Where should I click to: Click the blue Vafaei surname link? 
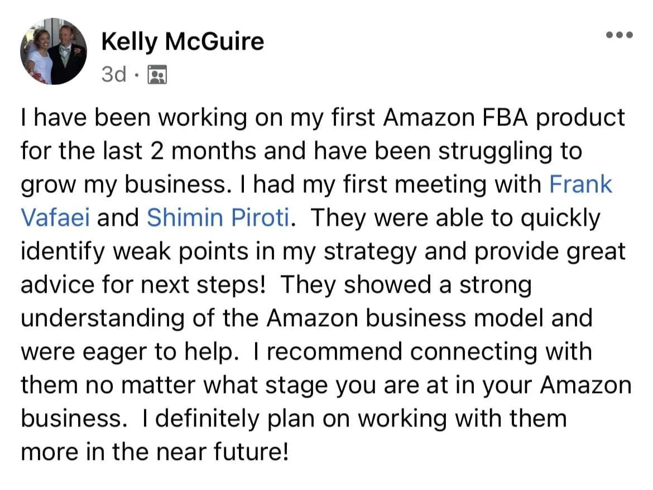55,217
